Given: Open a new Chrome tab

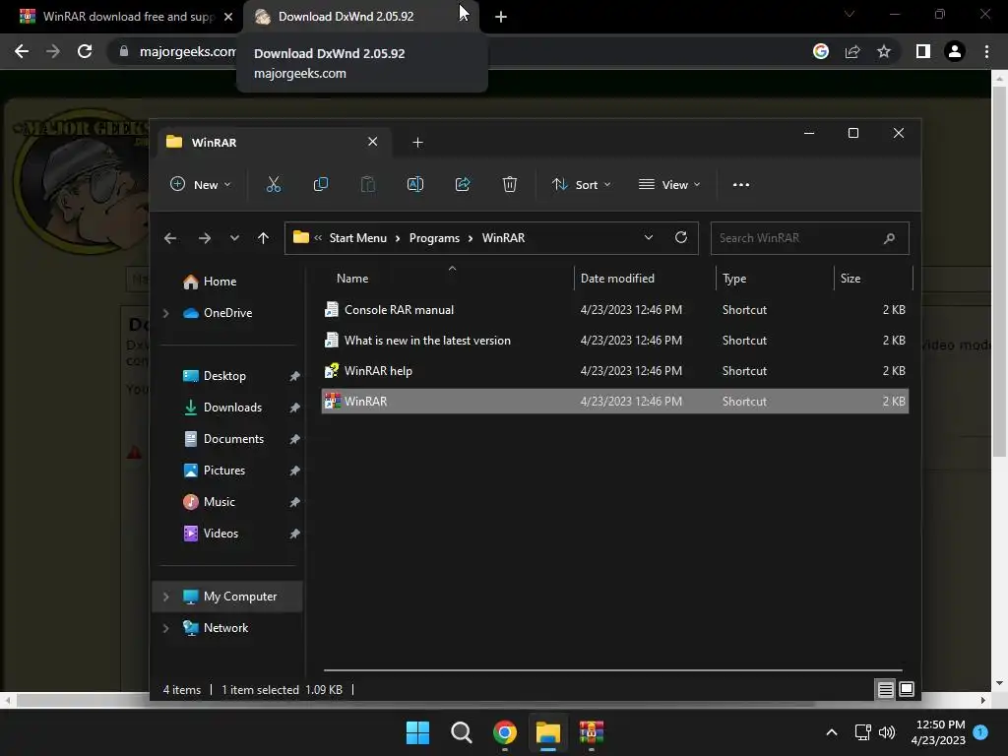Looking at the screenshot, I should point(501,17).
